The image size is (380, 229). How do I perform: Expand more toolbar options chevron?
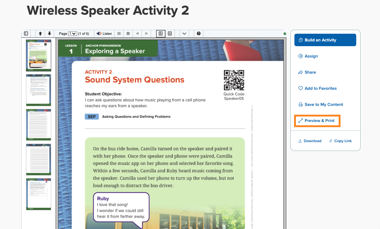pyautogui.click(x=184, y=33)
